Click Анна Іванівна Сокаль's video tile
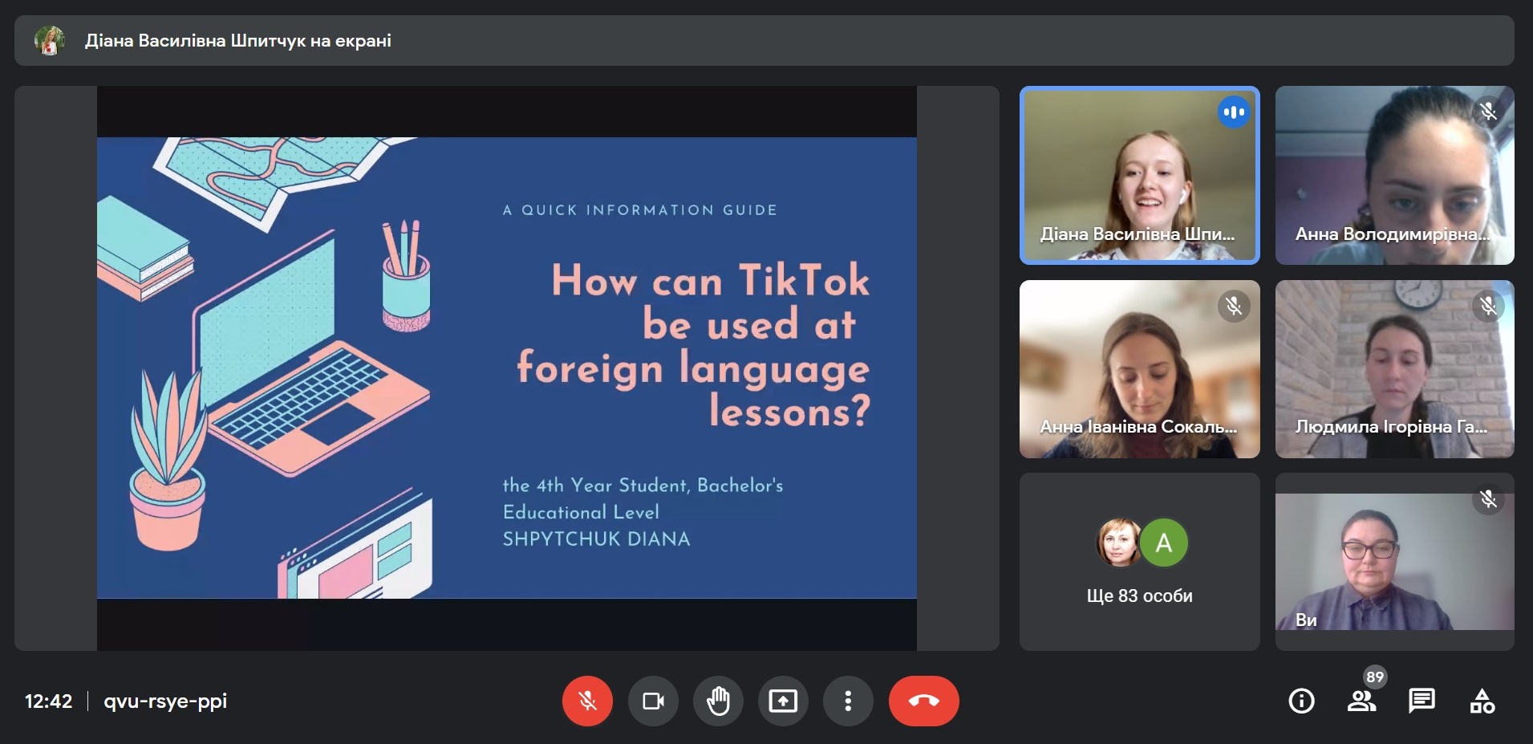Viewport: 1533px width, 744px height. click(1139, 369)
